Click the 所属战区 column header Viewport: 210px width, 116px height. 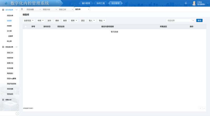click(163, 26)
